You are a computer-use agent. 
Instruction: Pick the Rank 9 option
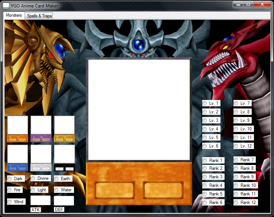tap(245, 177)
